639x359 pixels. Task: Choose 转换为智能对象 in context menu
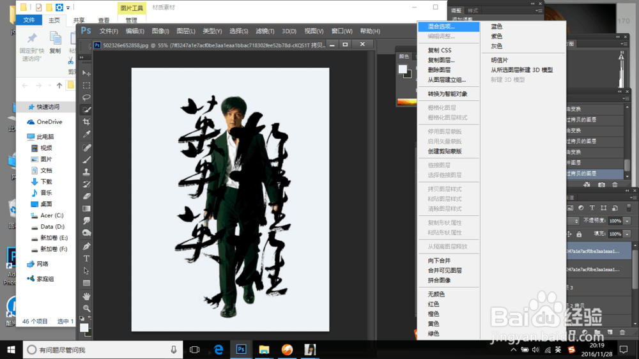[x=449, y=94]
